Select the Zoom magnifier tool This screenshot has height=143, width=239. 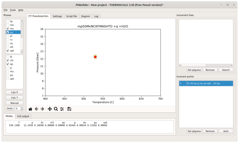click(x=56, y=109)
